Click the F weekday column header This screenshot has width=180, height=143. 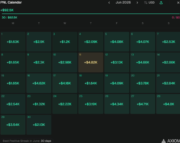point(117,23)
